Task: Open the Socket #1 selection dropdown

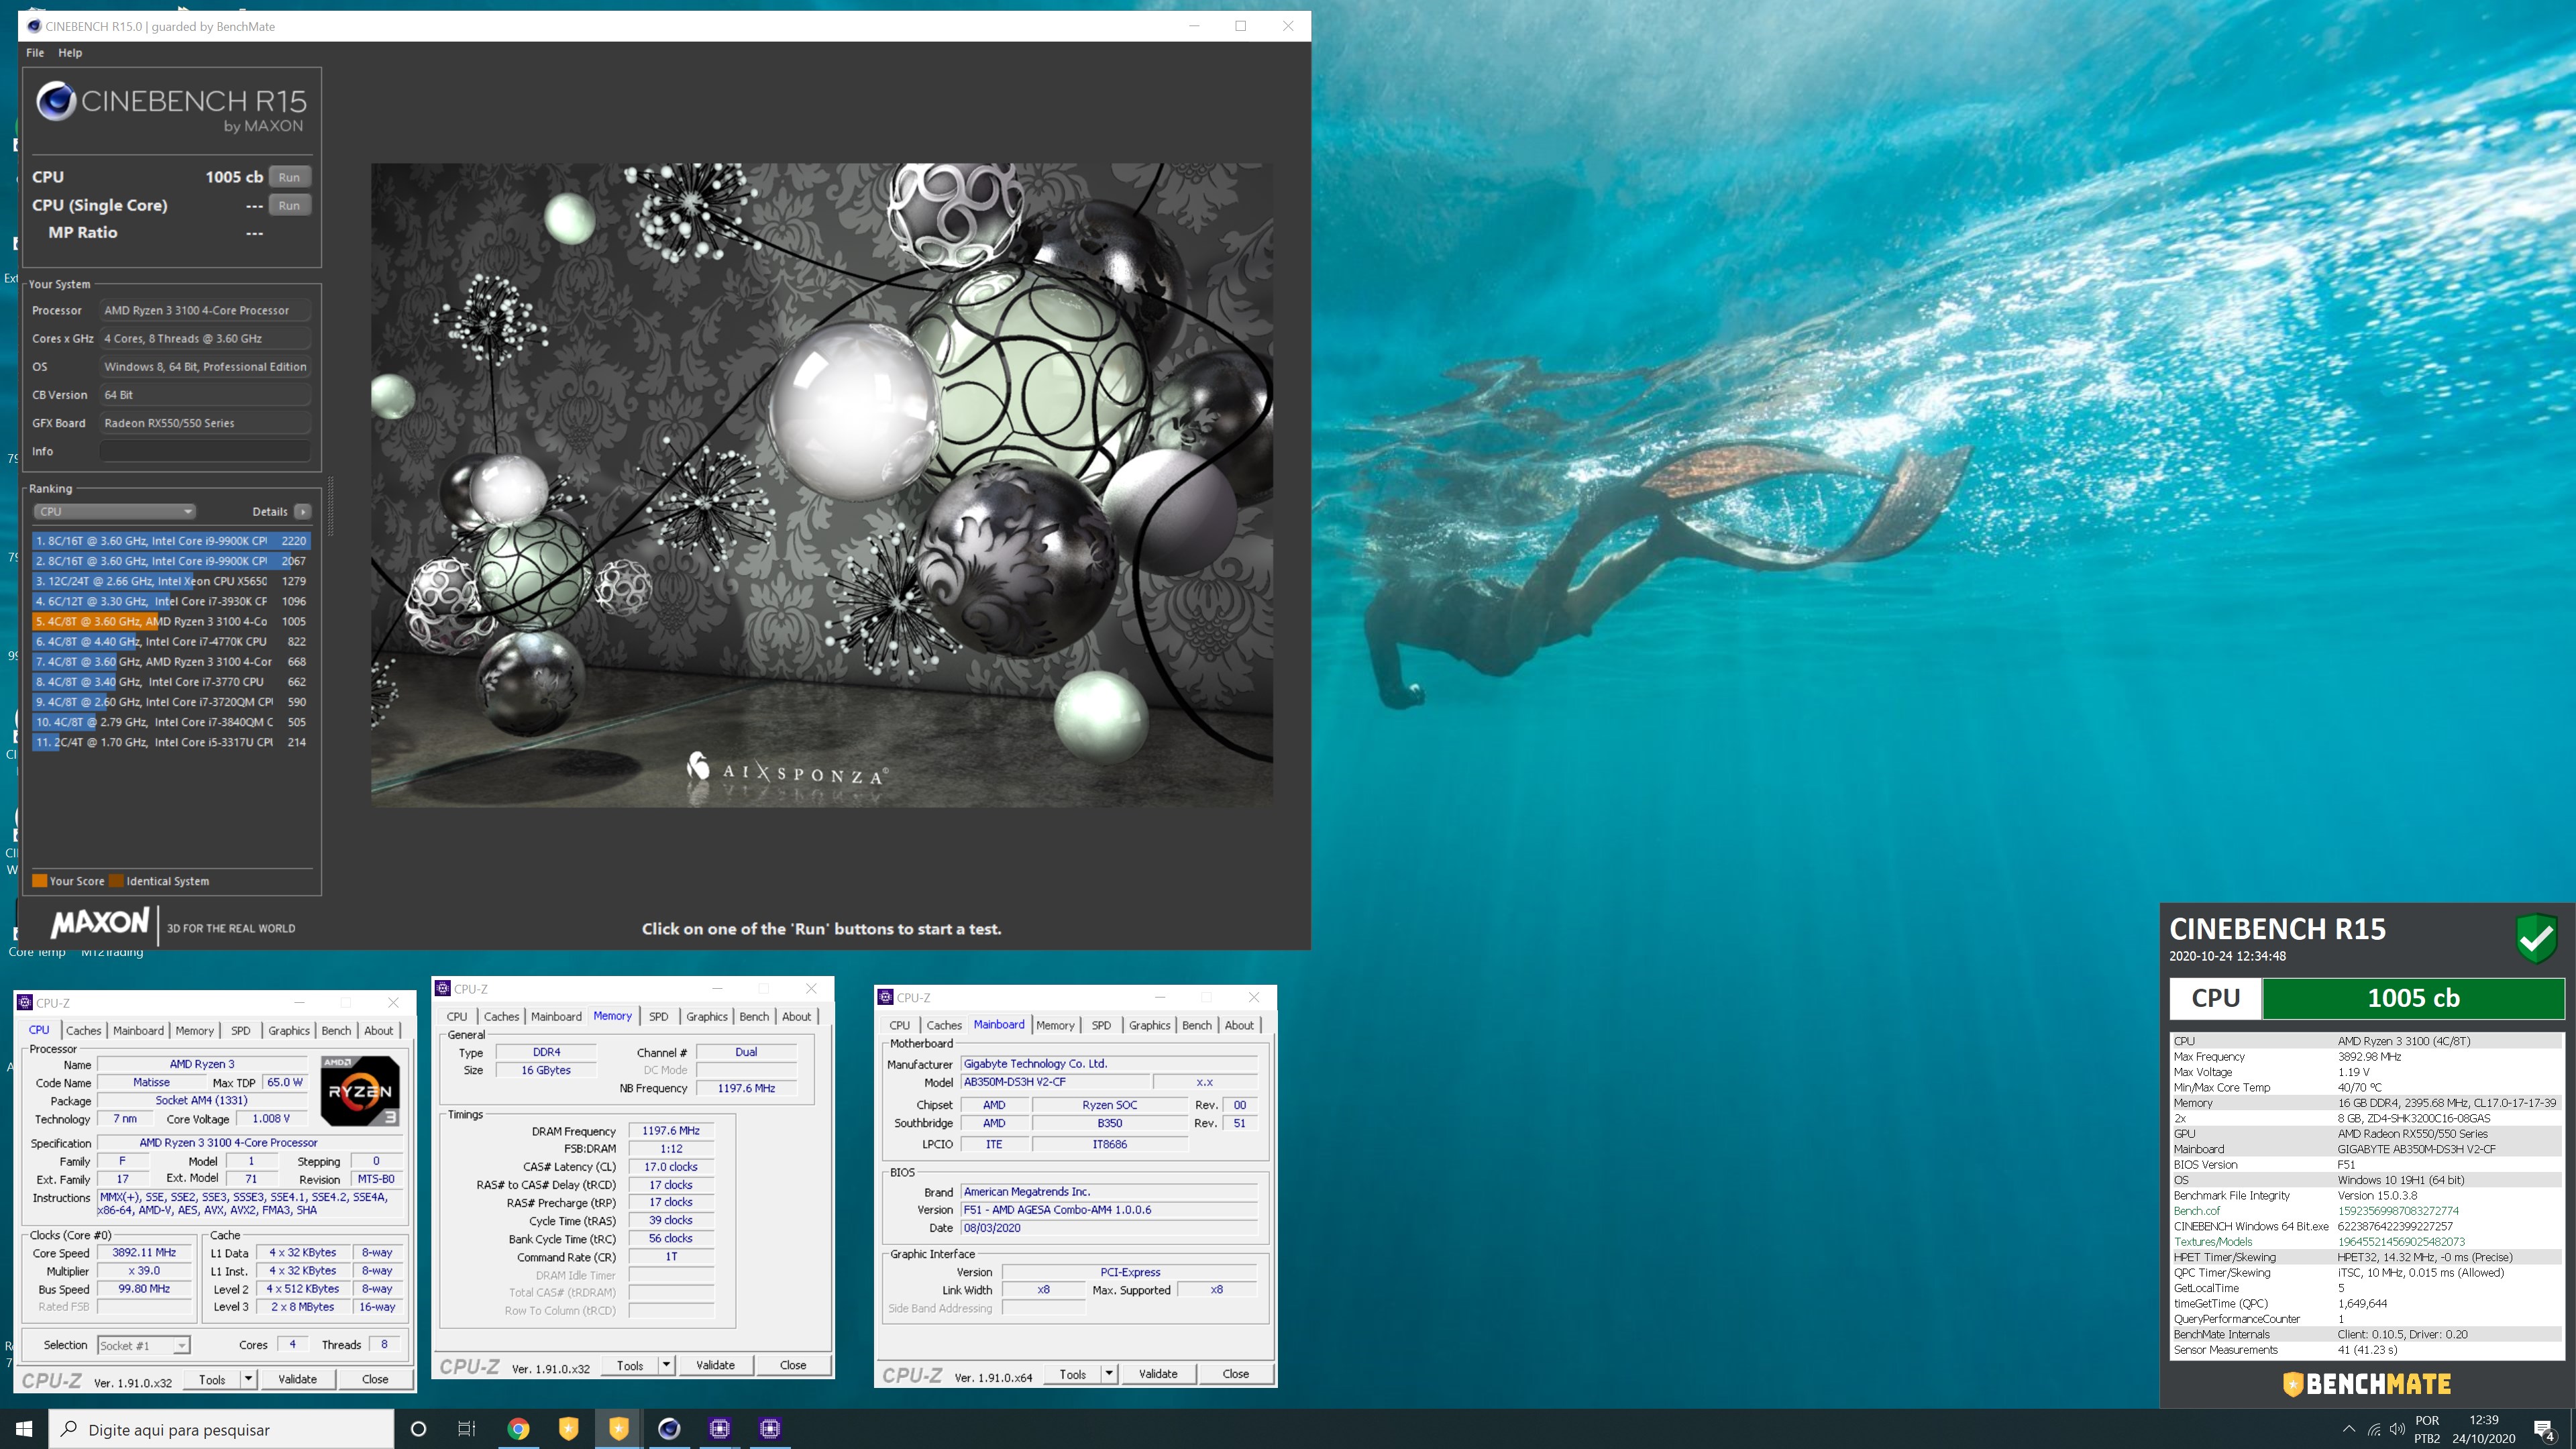Action: 143,1345
